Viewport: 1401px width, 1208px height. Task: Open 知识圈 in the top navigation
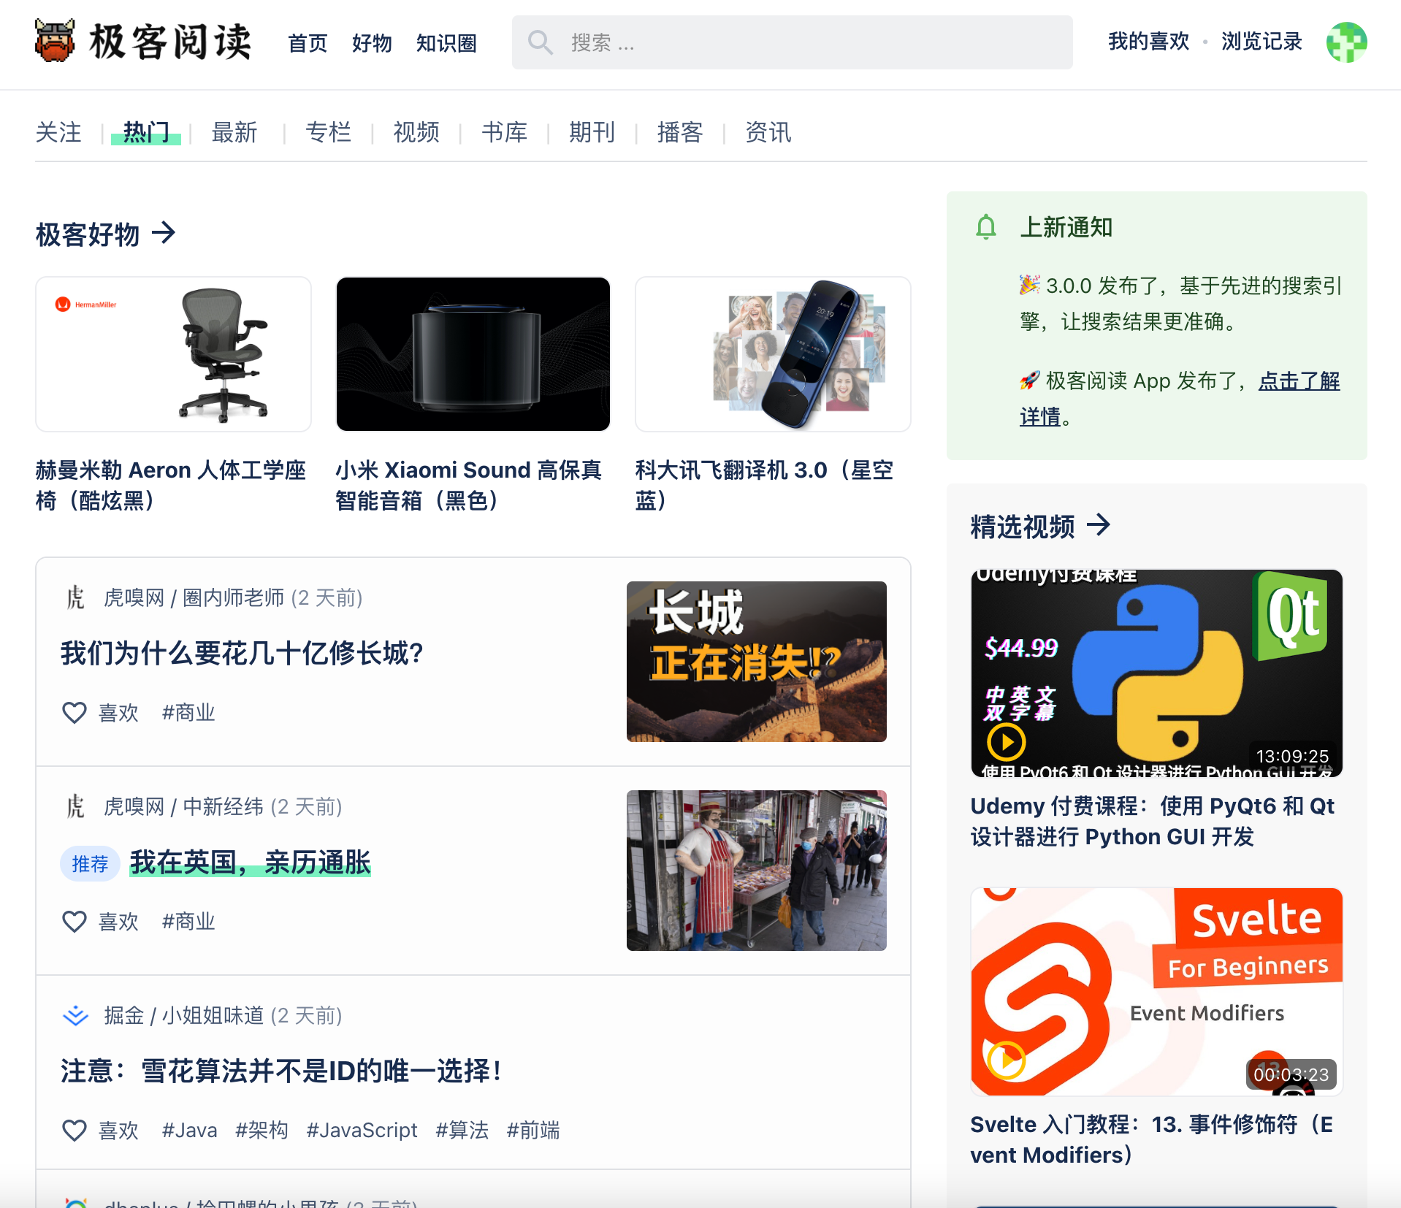click(x=446, y=43)
